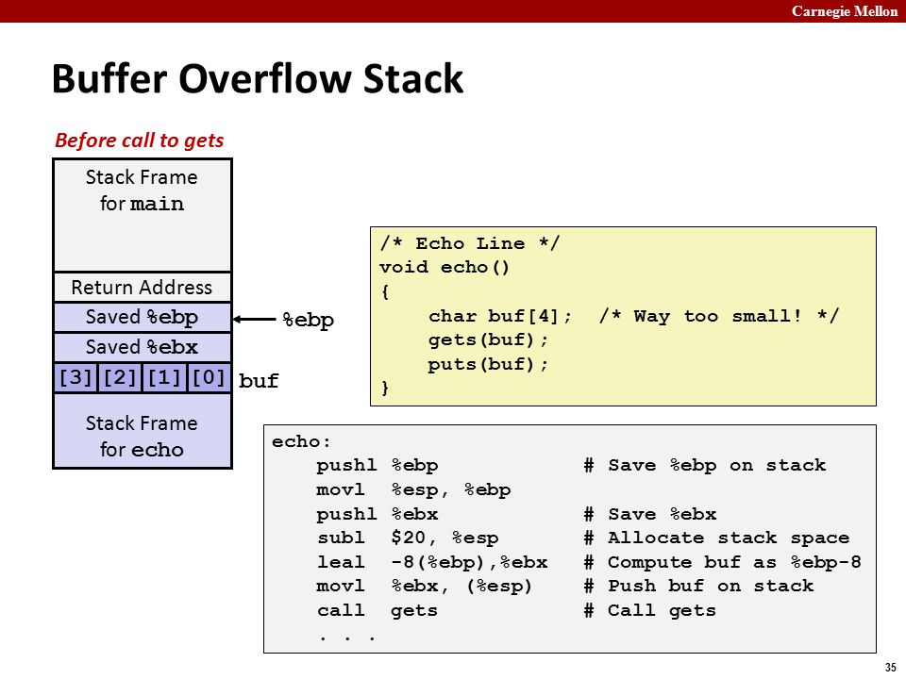Click the 'pushl %ebp' instruction

click(x=377, y=465)
